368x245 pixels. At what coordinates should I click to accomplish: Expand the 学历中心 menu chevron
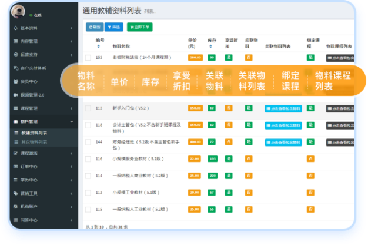click(71, 180)
